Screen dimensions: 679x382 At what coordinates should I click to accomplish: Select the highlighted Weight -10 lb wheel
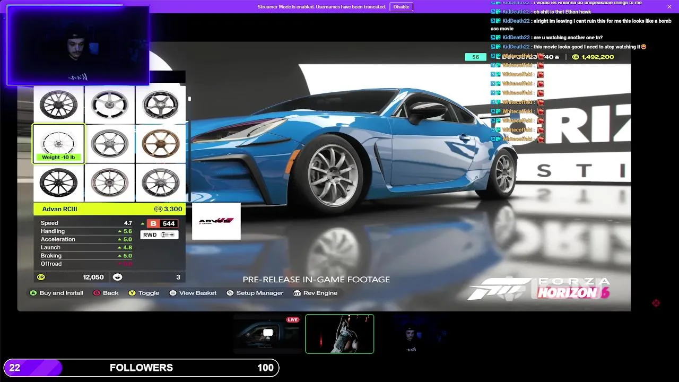coord(58,143)
